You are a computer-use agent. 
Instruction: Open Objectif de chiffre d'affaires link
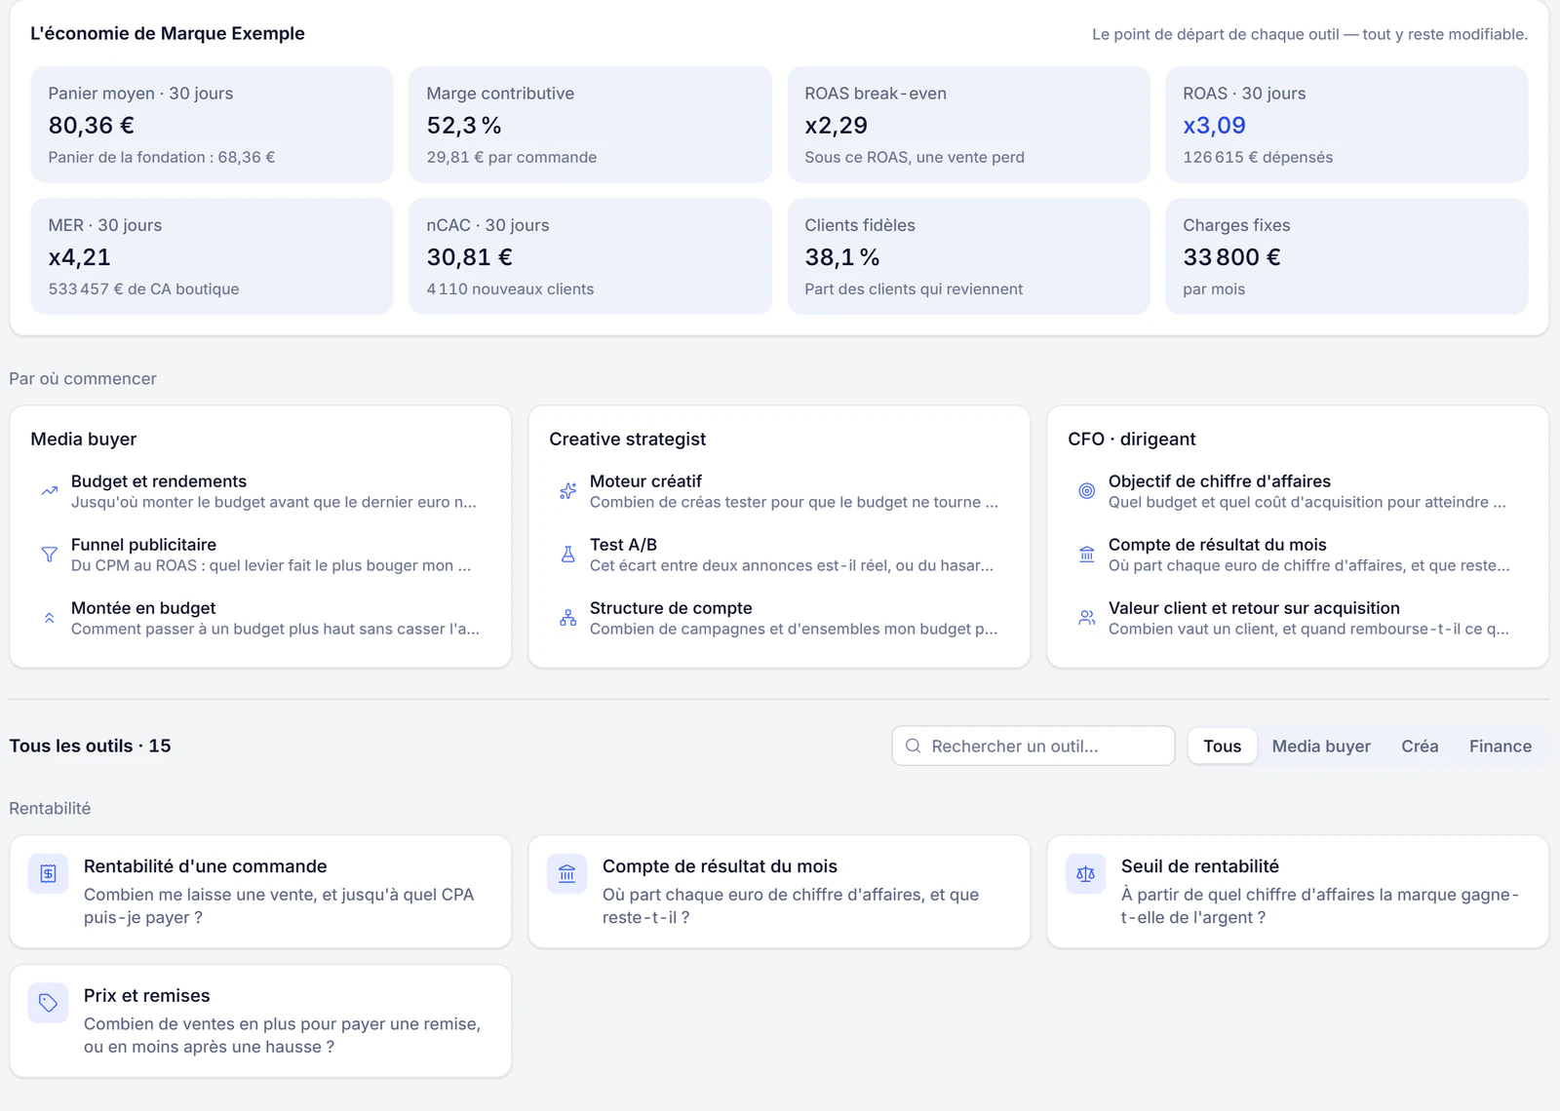[x=1298, y=491]
